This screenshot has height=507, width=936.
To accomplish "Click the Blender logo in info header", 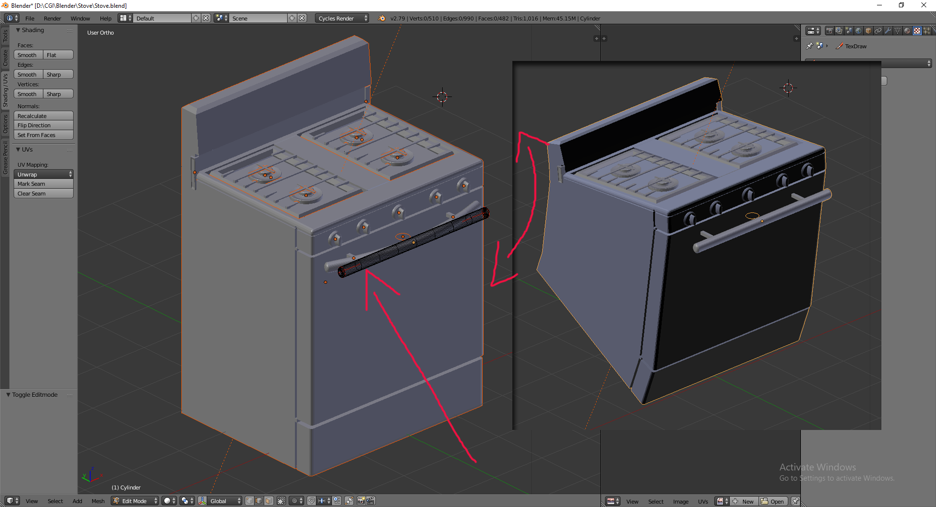I will click(x=382, y=18).
